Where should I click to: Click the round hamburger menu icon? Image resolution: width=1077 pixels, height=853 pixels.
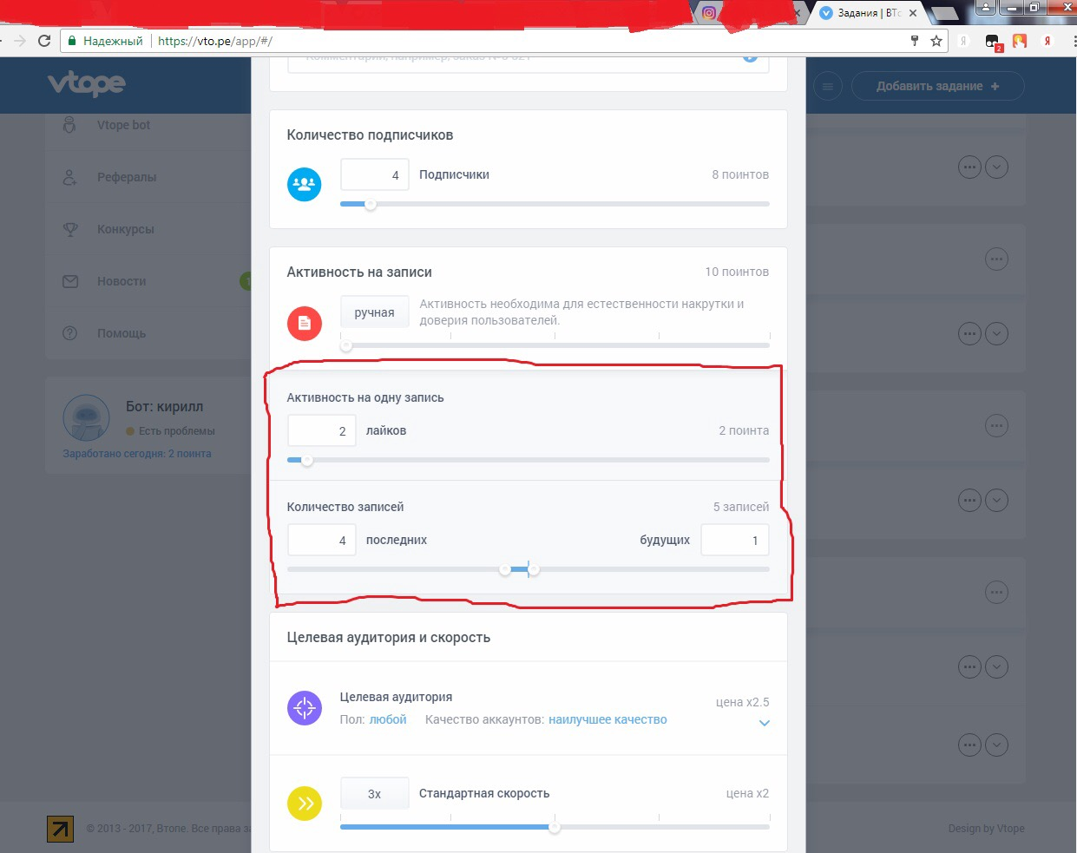tap(828, 86)
